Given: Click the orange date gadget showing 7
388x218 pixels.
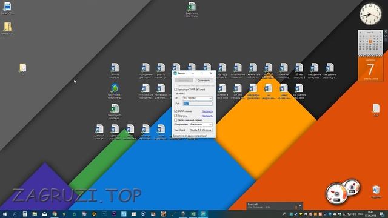Looking at the screenshot, I should click(370, 69).
